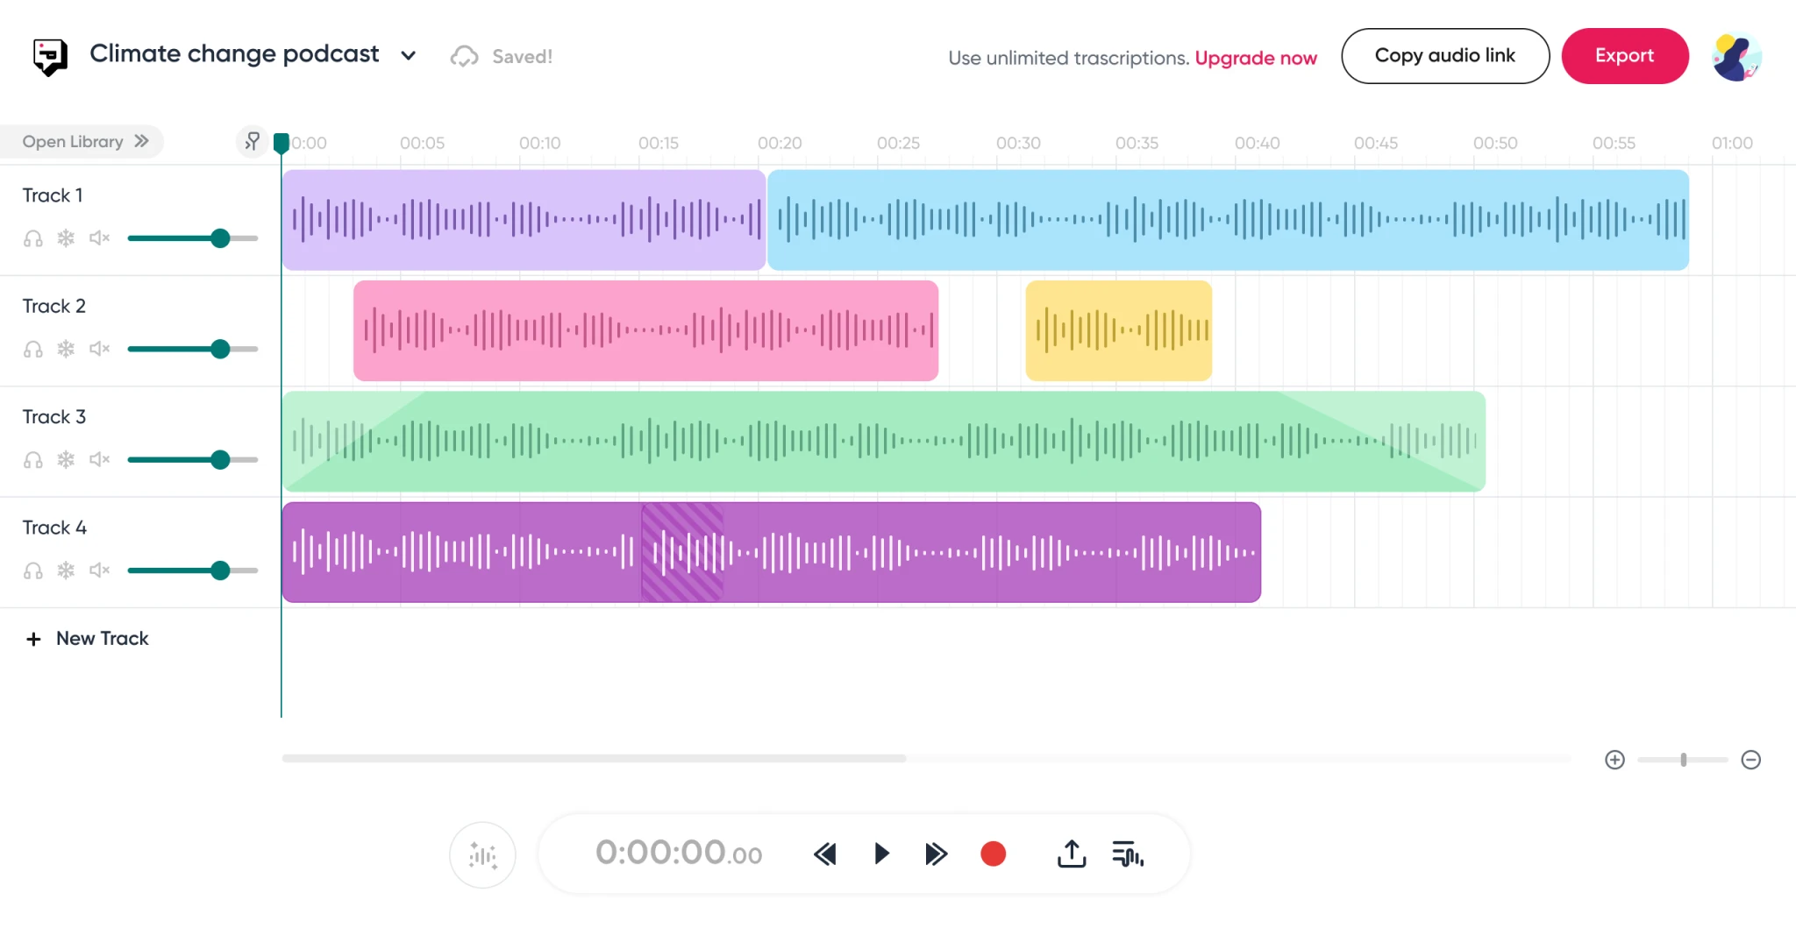
Task: Solo Track 4 with its headphones icon
Action: click(33, 570)
